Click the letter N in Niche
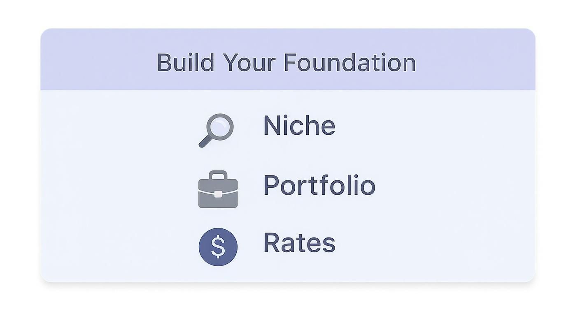573x309 pixels. [x=272, y=126]
